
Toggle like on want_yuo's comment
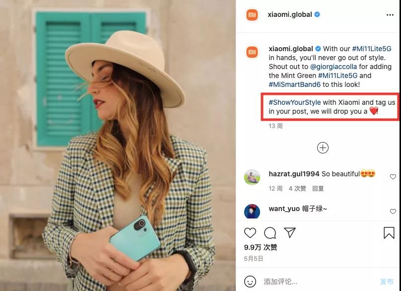click(393, 212)
